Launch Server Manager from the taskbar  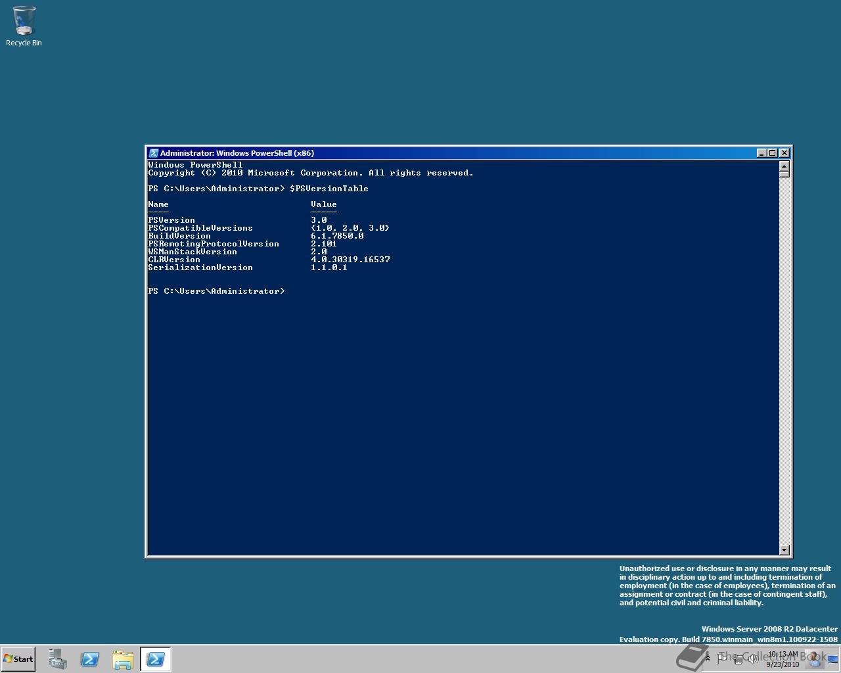coord(57,659)
